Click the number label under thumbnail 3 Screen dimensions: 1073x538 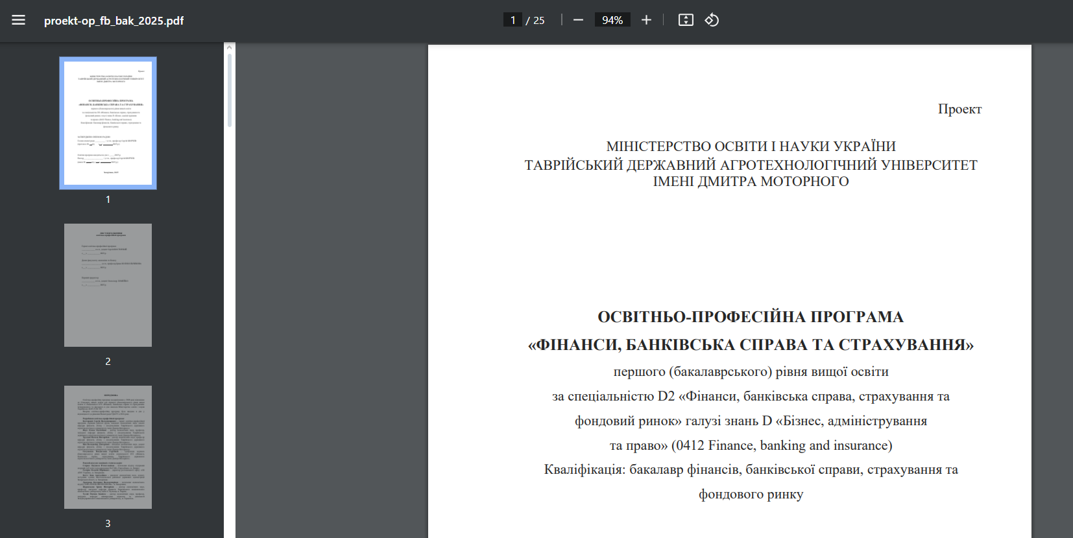click(x=108, y=523)
